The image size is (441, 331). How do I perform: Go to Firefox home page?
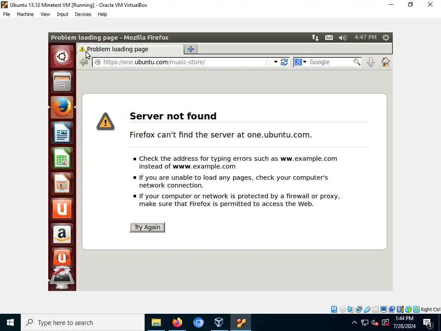pyautogui.click(x=385, y=62)
